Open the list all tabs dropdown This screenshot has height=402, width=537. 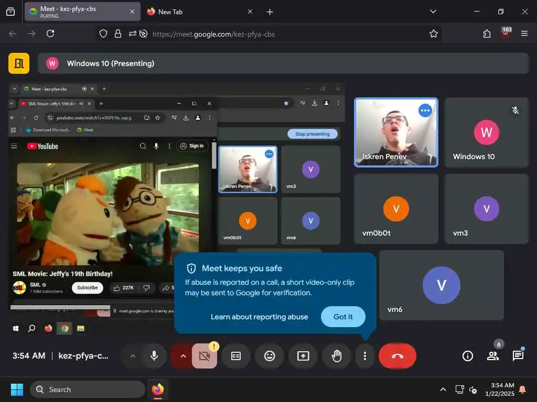click(x=433, y=12)
